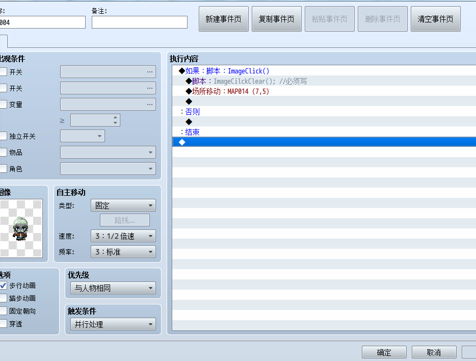
Task: Select the 如果:脚本:ImageClick() command line
Action: pyautogui.click(x=324, y=71)
